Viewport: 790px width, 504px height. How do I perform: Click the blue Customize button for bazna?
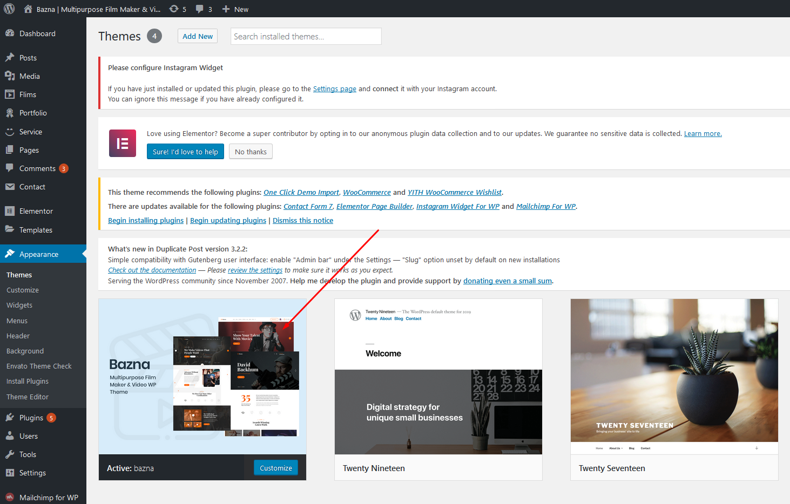275,468
